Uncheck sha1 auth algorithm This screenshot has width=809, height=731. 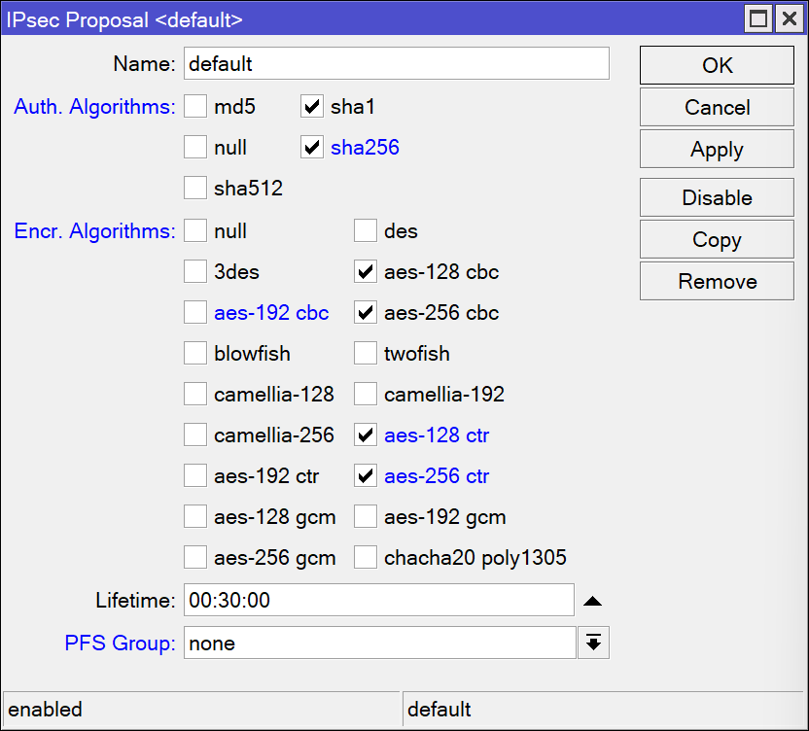[312, 106]
